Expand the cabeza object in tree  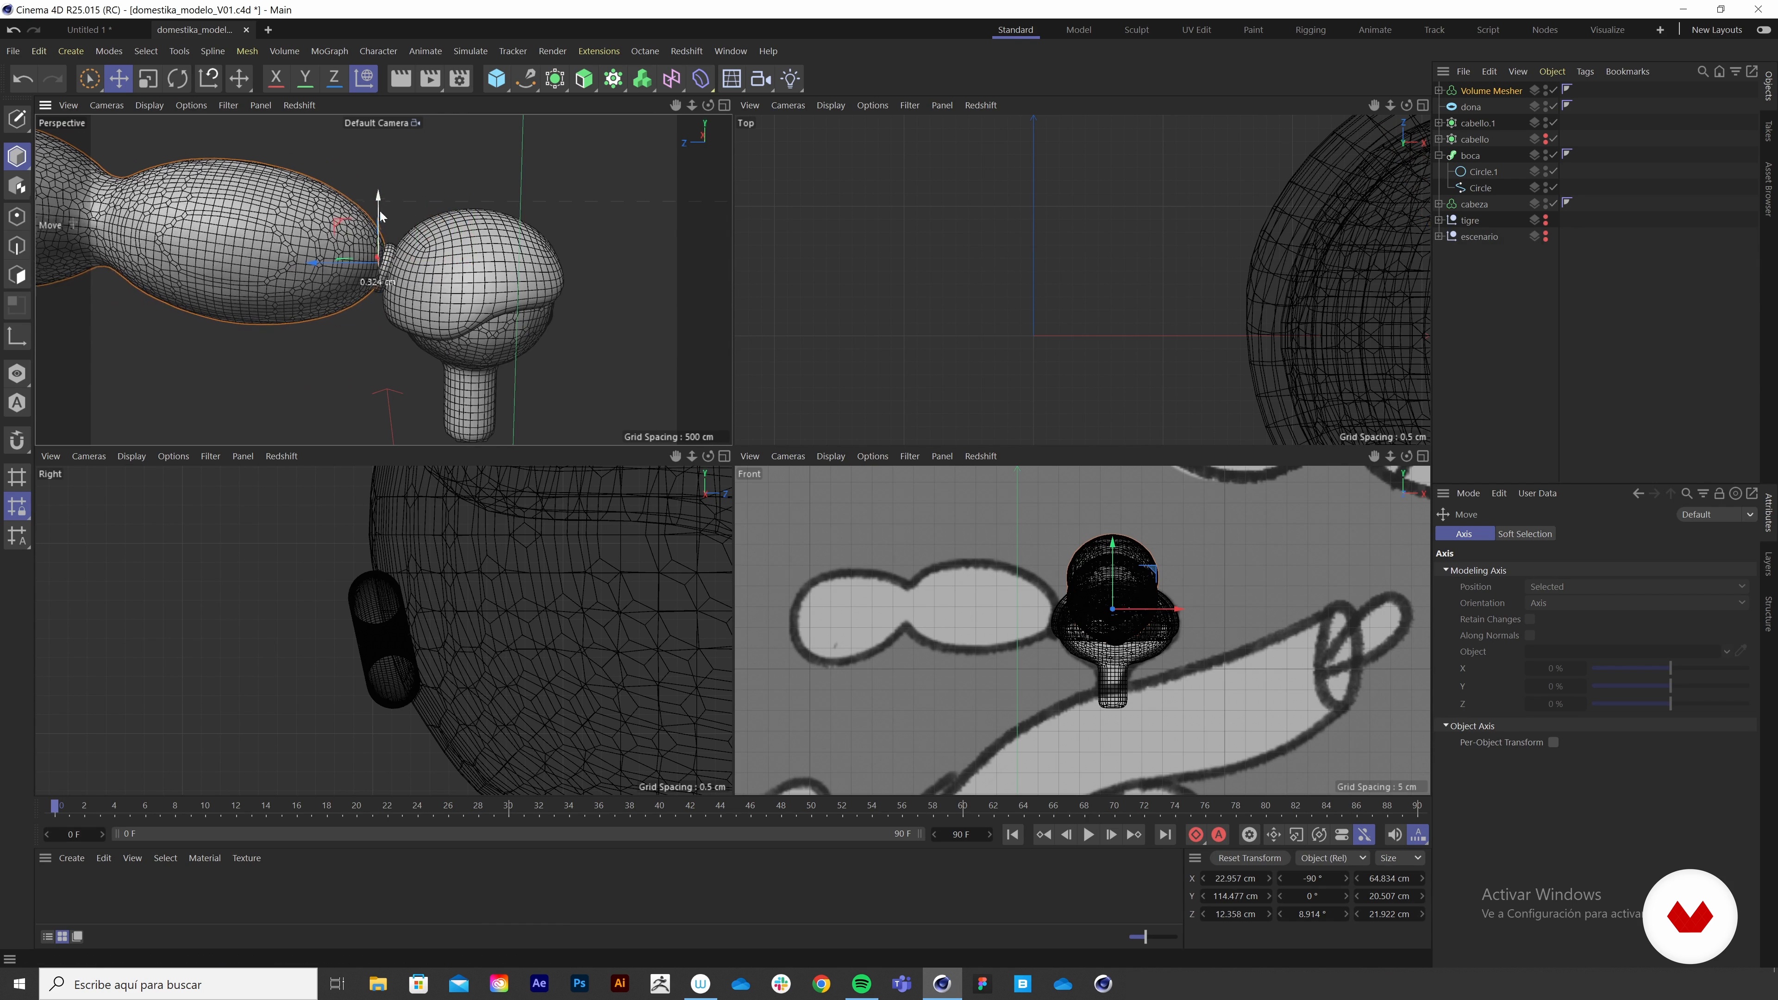point(1439,204)
